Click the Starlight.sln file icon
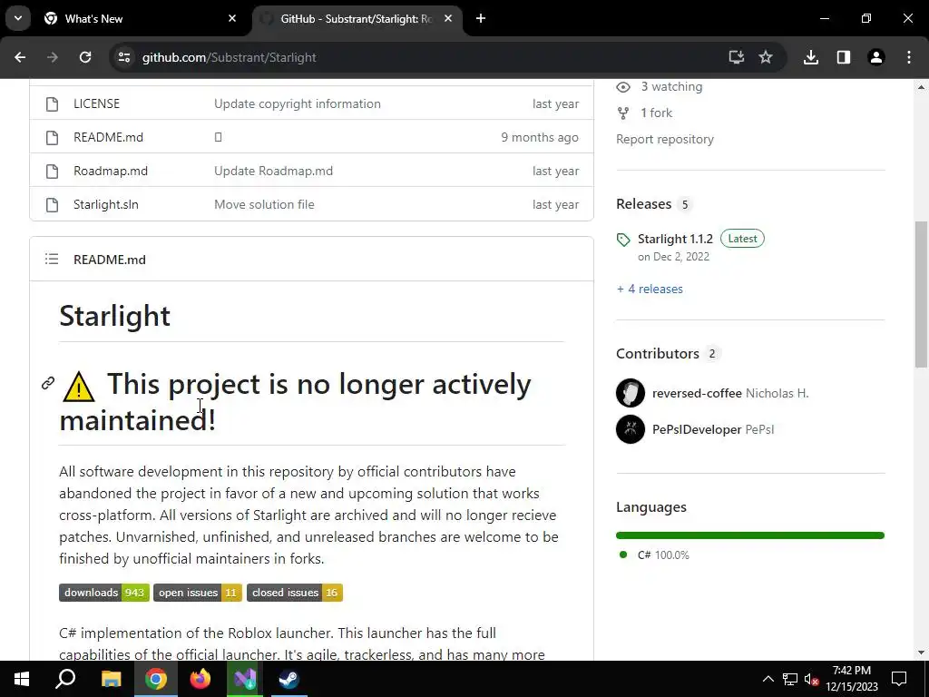This screenshot has width=929, height=697. coord(52,205)
